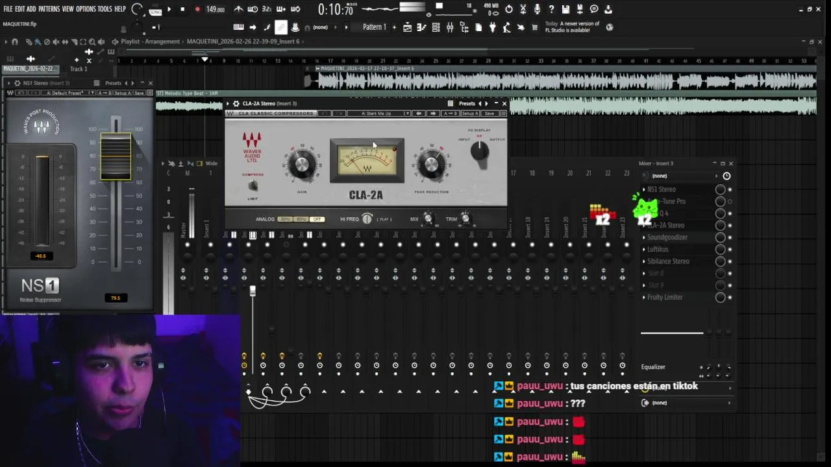Expand CLA-2A window menu arrow
The height and width of the screenshot is (467, 831).
pyautogui.click(x=228, y=103)
